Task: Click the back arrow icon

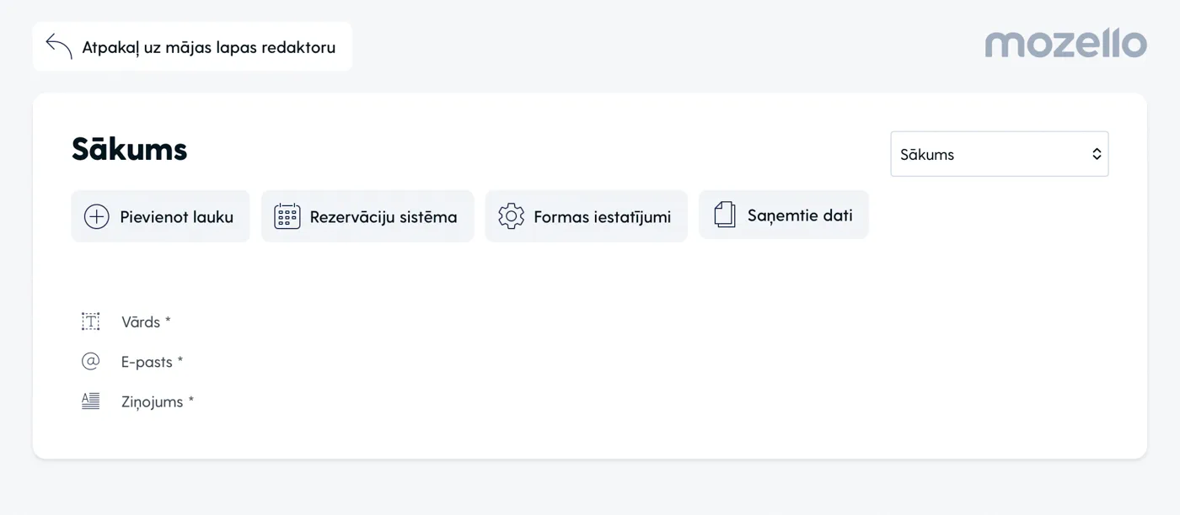Action: point(59,46)
